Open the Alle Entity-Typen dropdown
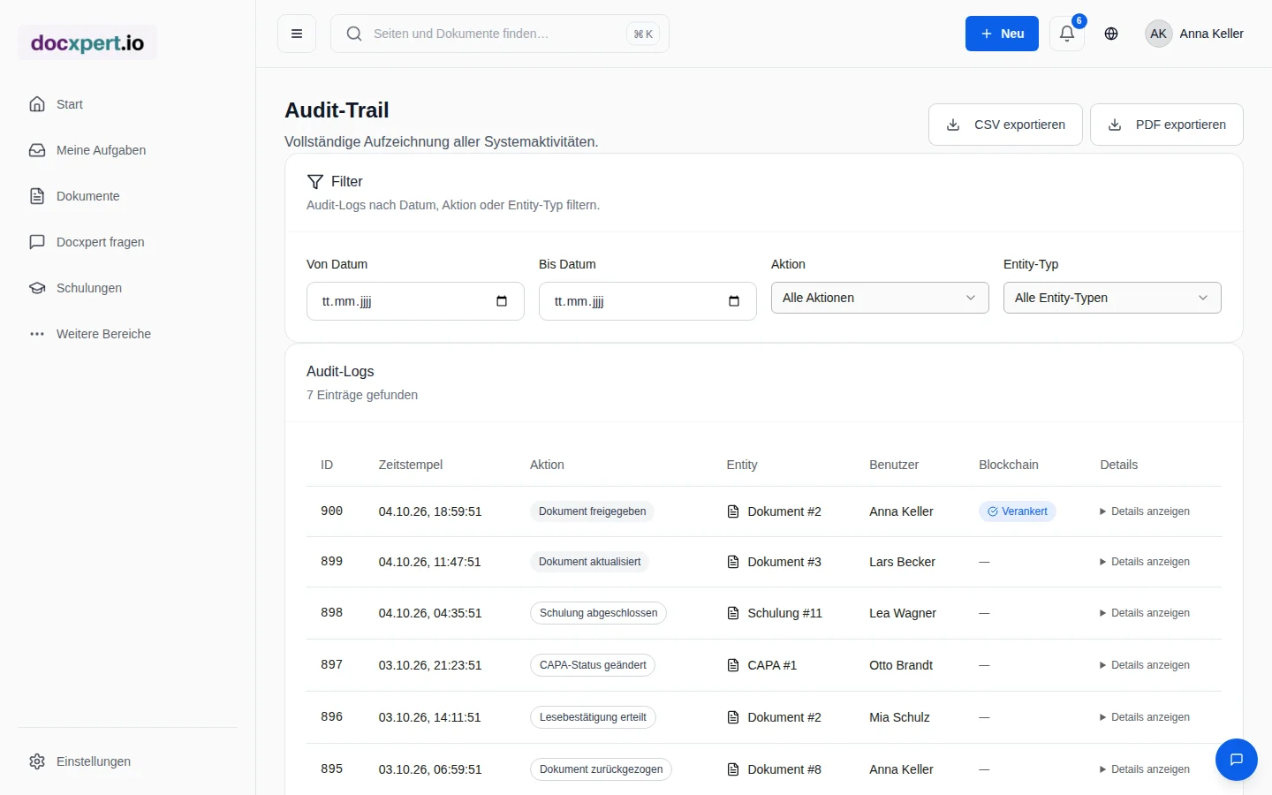The height and width of the screenshot is (795, 1272). (1112, 298)
